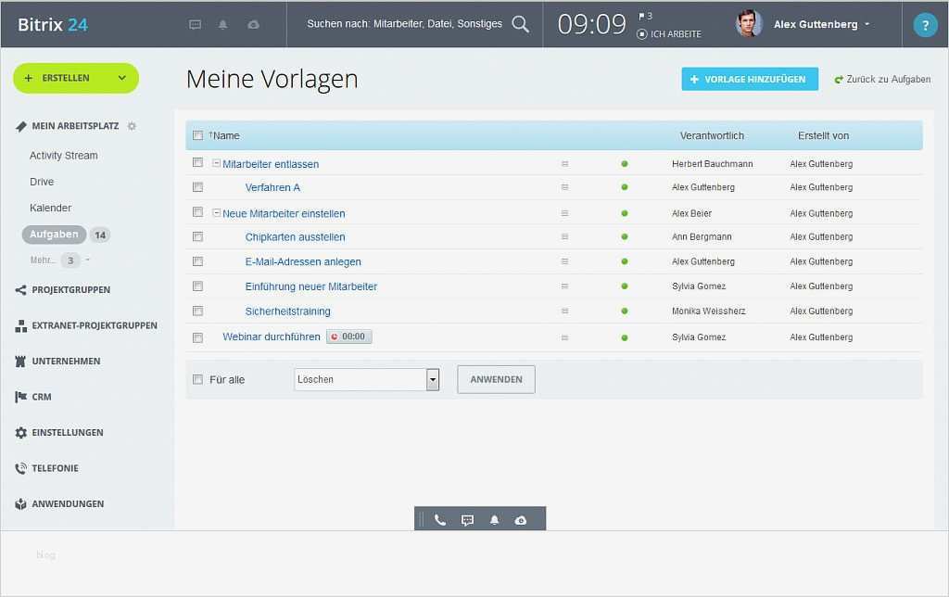Open the Webinar durchführen template
949x597 pixels.
coord(272,337)
